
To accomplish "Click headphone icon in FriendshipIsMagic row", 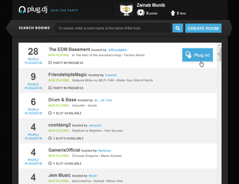I will pos(50,88).
